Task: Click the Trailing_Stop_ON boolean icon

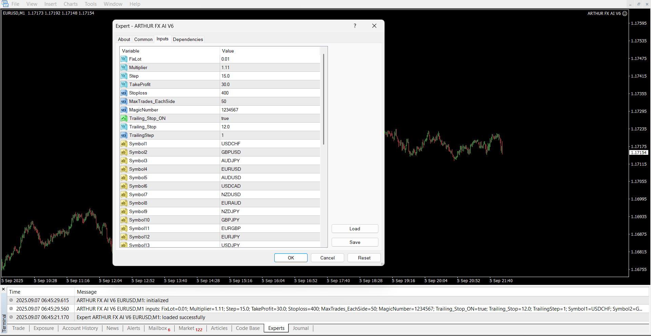Action: click(123, 118)
